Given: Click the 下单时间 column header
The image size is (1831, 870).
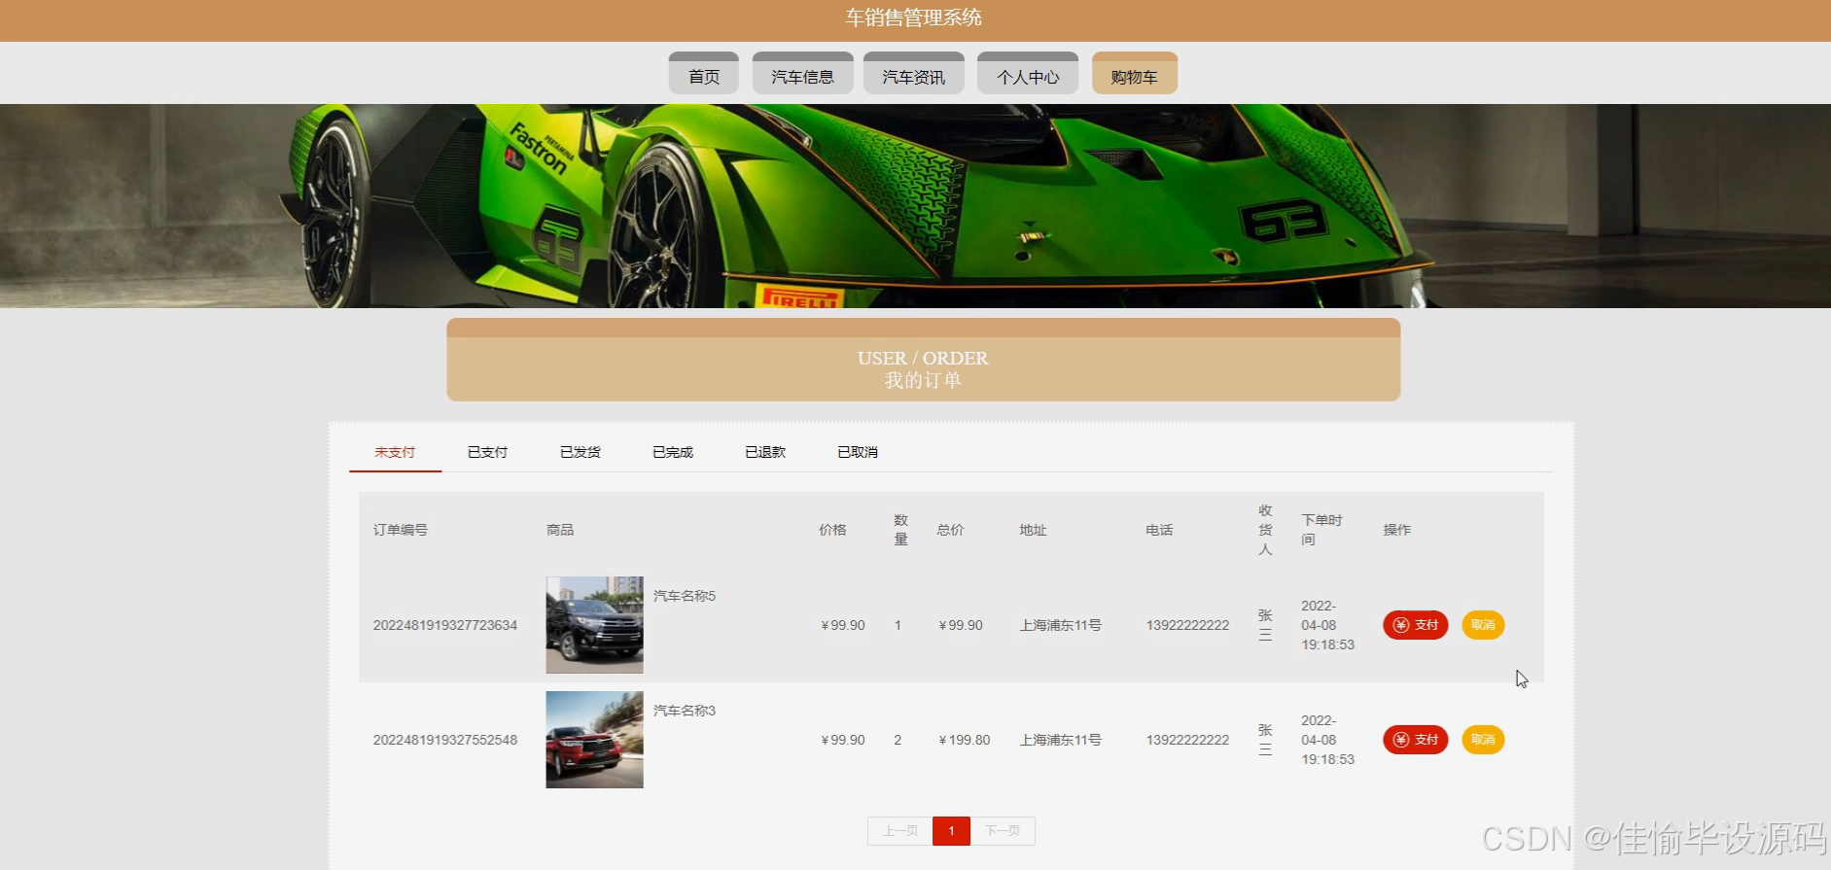Looking at the screenshot, I should 1321,530.
